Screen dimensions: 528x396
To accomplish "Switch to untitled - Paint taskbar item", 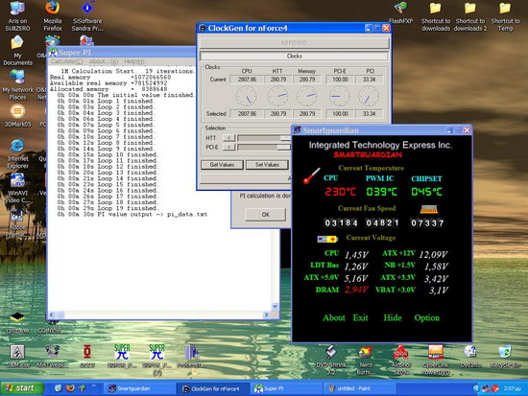I will point(359,388).
